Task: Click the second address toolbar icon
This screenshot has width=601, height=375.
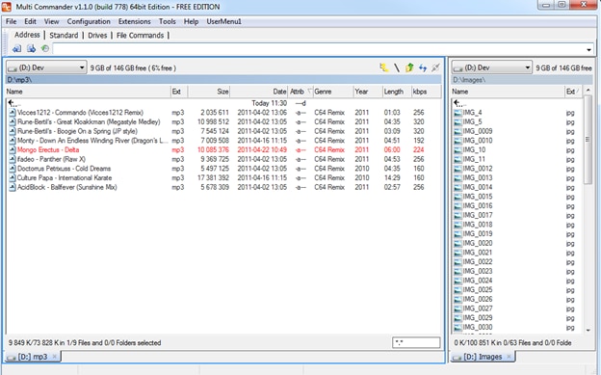Action: click(x=31, y=49)
